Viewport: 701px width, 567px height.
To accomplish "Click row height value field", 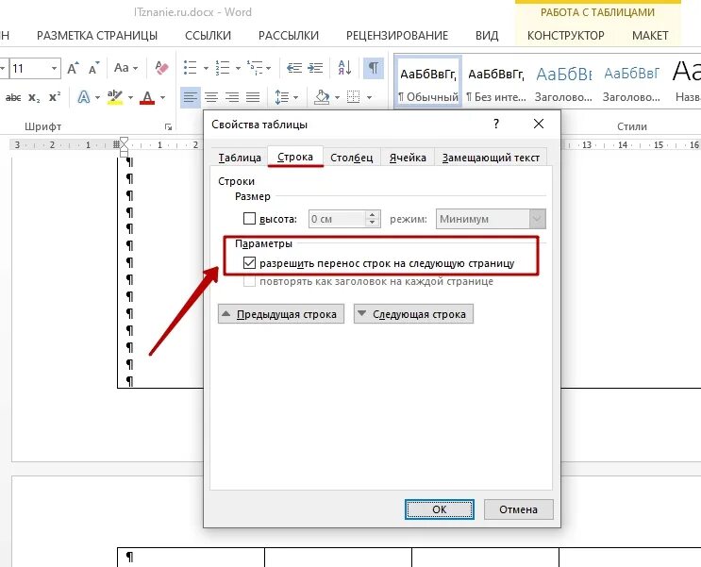I will [337, 219].
